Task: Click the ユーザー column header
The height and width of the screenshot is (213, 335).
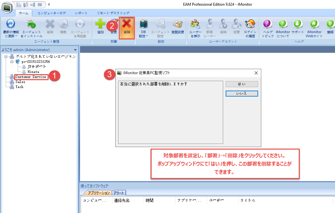Action: click(222, 200)
